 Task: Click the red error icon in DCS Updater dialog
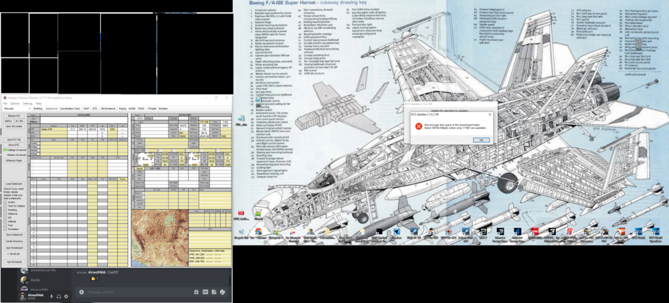pyautogui.click(x=418, y=126)
